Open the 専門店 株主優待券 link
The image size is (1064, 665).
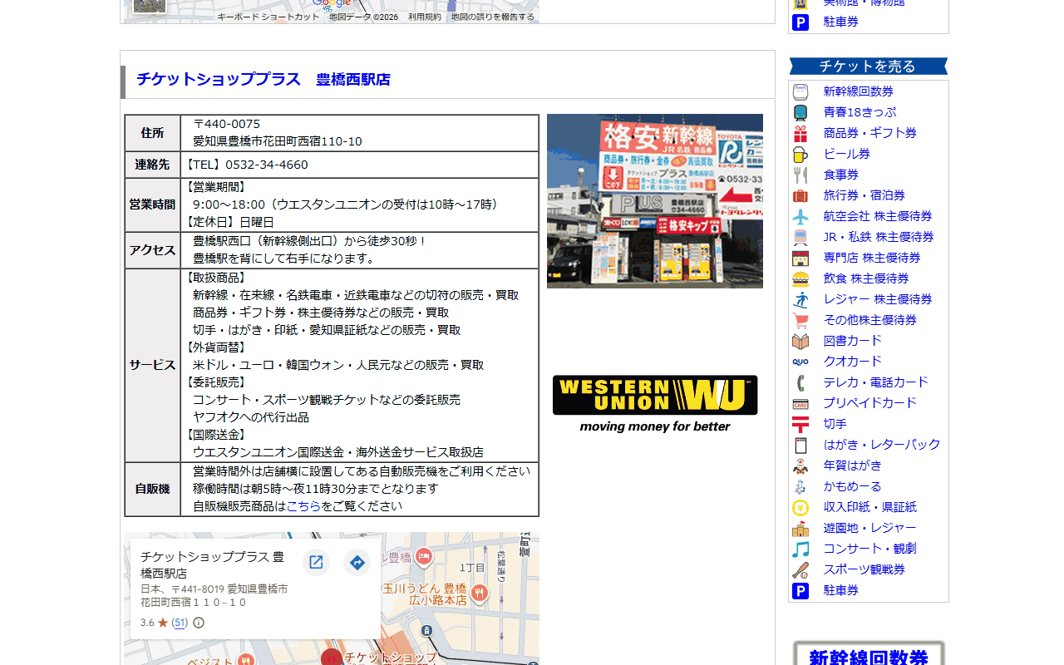point(872,258)
